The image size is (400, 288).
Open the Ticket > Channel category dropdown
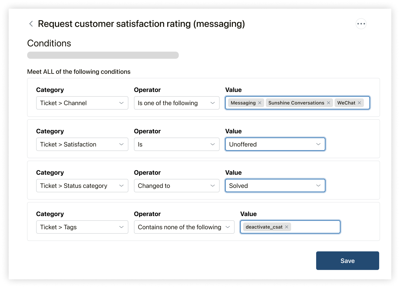(82, 103)
